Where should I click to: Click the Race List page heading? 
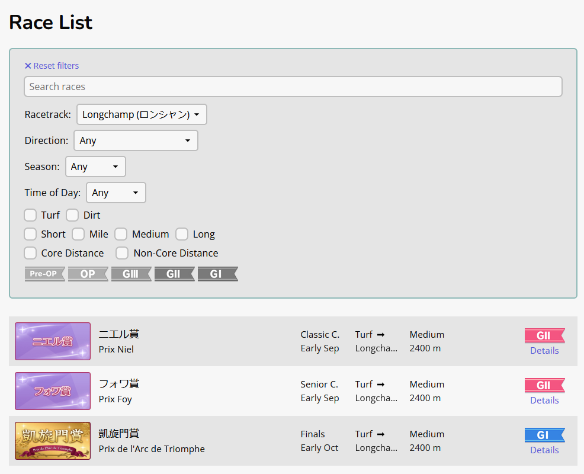click(51, 23)
